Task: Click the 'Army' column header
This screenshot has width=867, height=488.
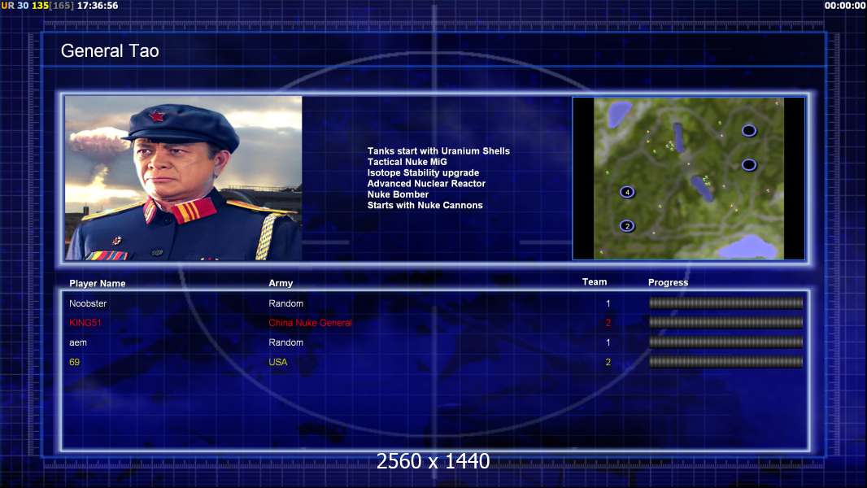Action: pos(281,283)
